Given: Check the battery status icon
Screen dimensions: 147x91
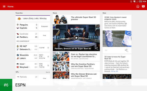Looking at the screenshot, I should pyautogui.click(x=140, y=2).
